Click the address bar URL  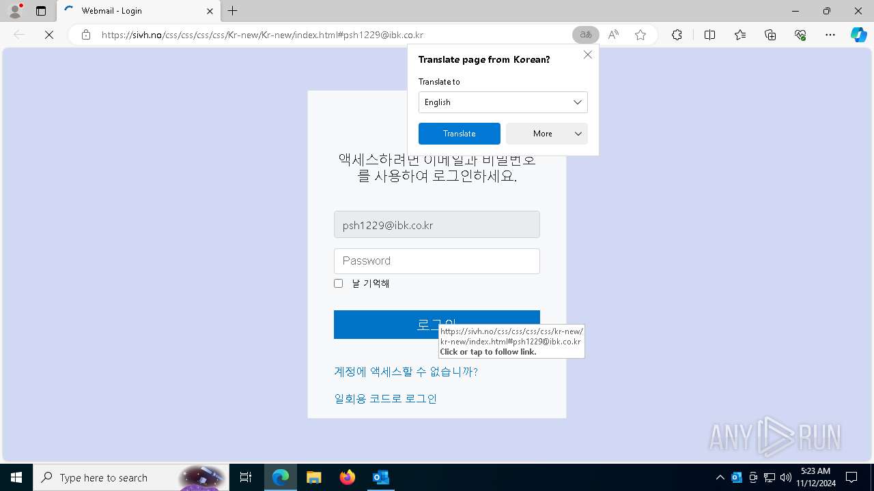262,35
